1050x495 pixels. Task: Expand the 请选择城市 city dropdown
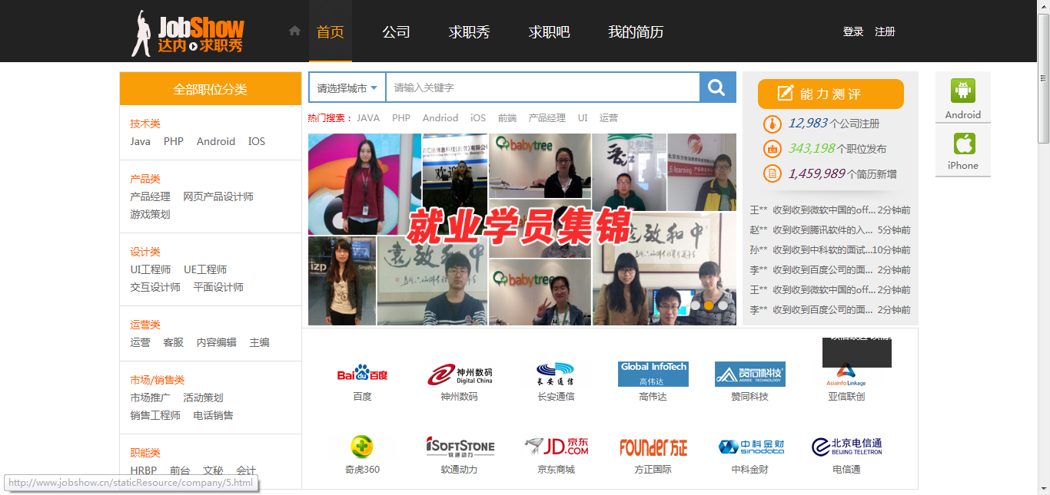(x=347, y=88)
